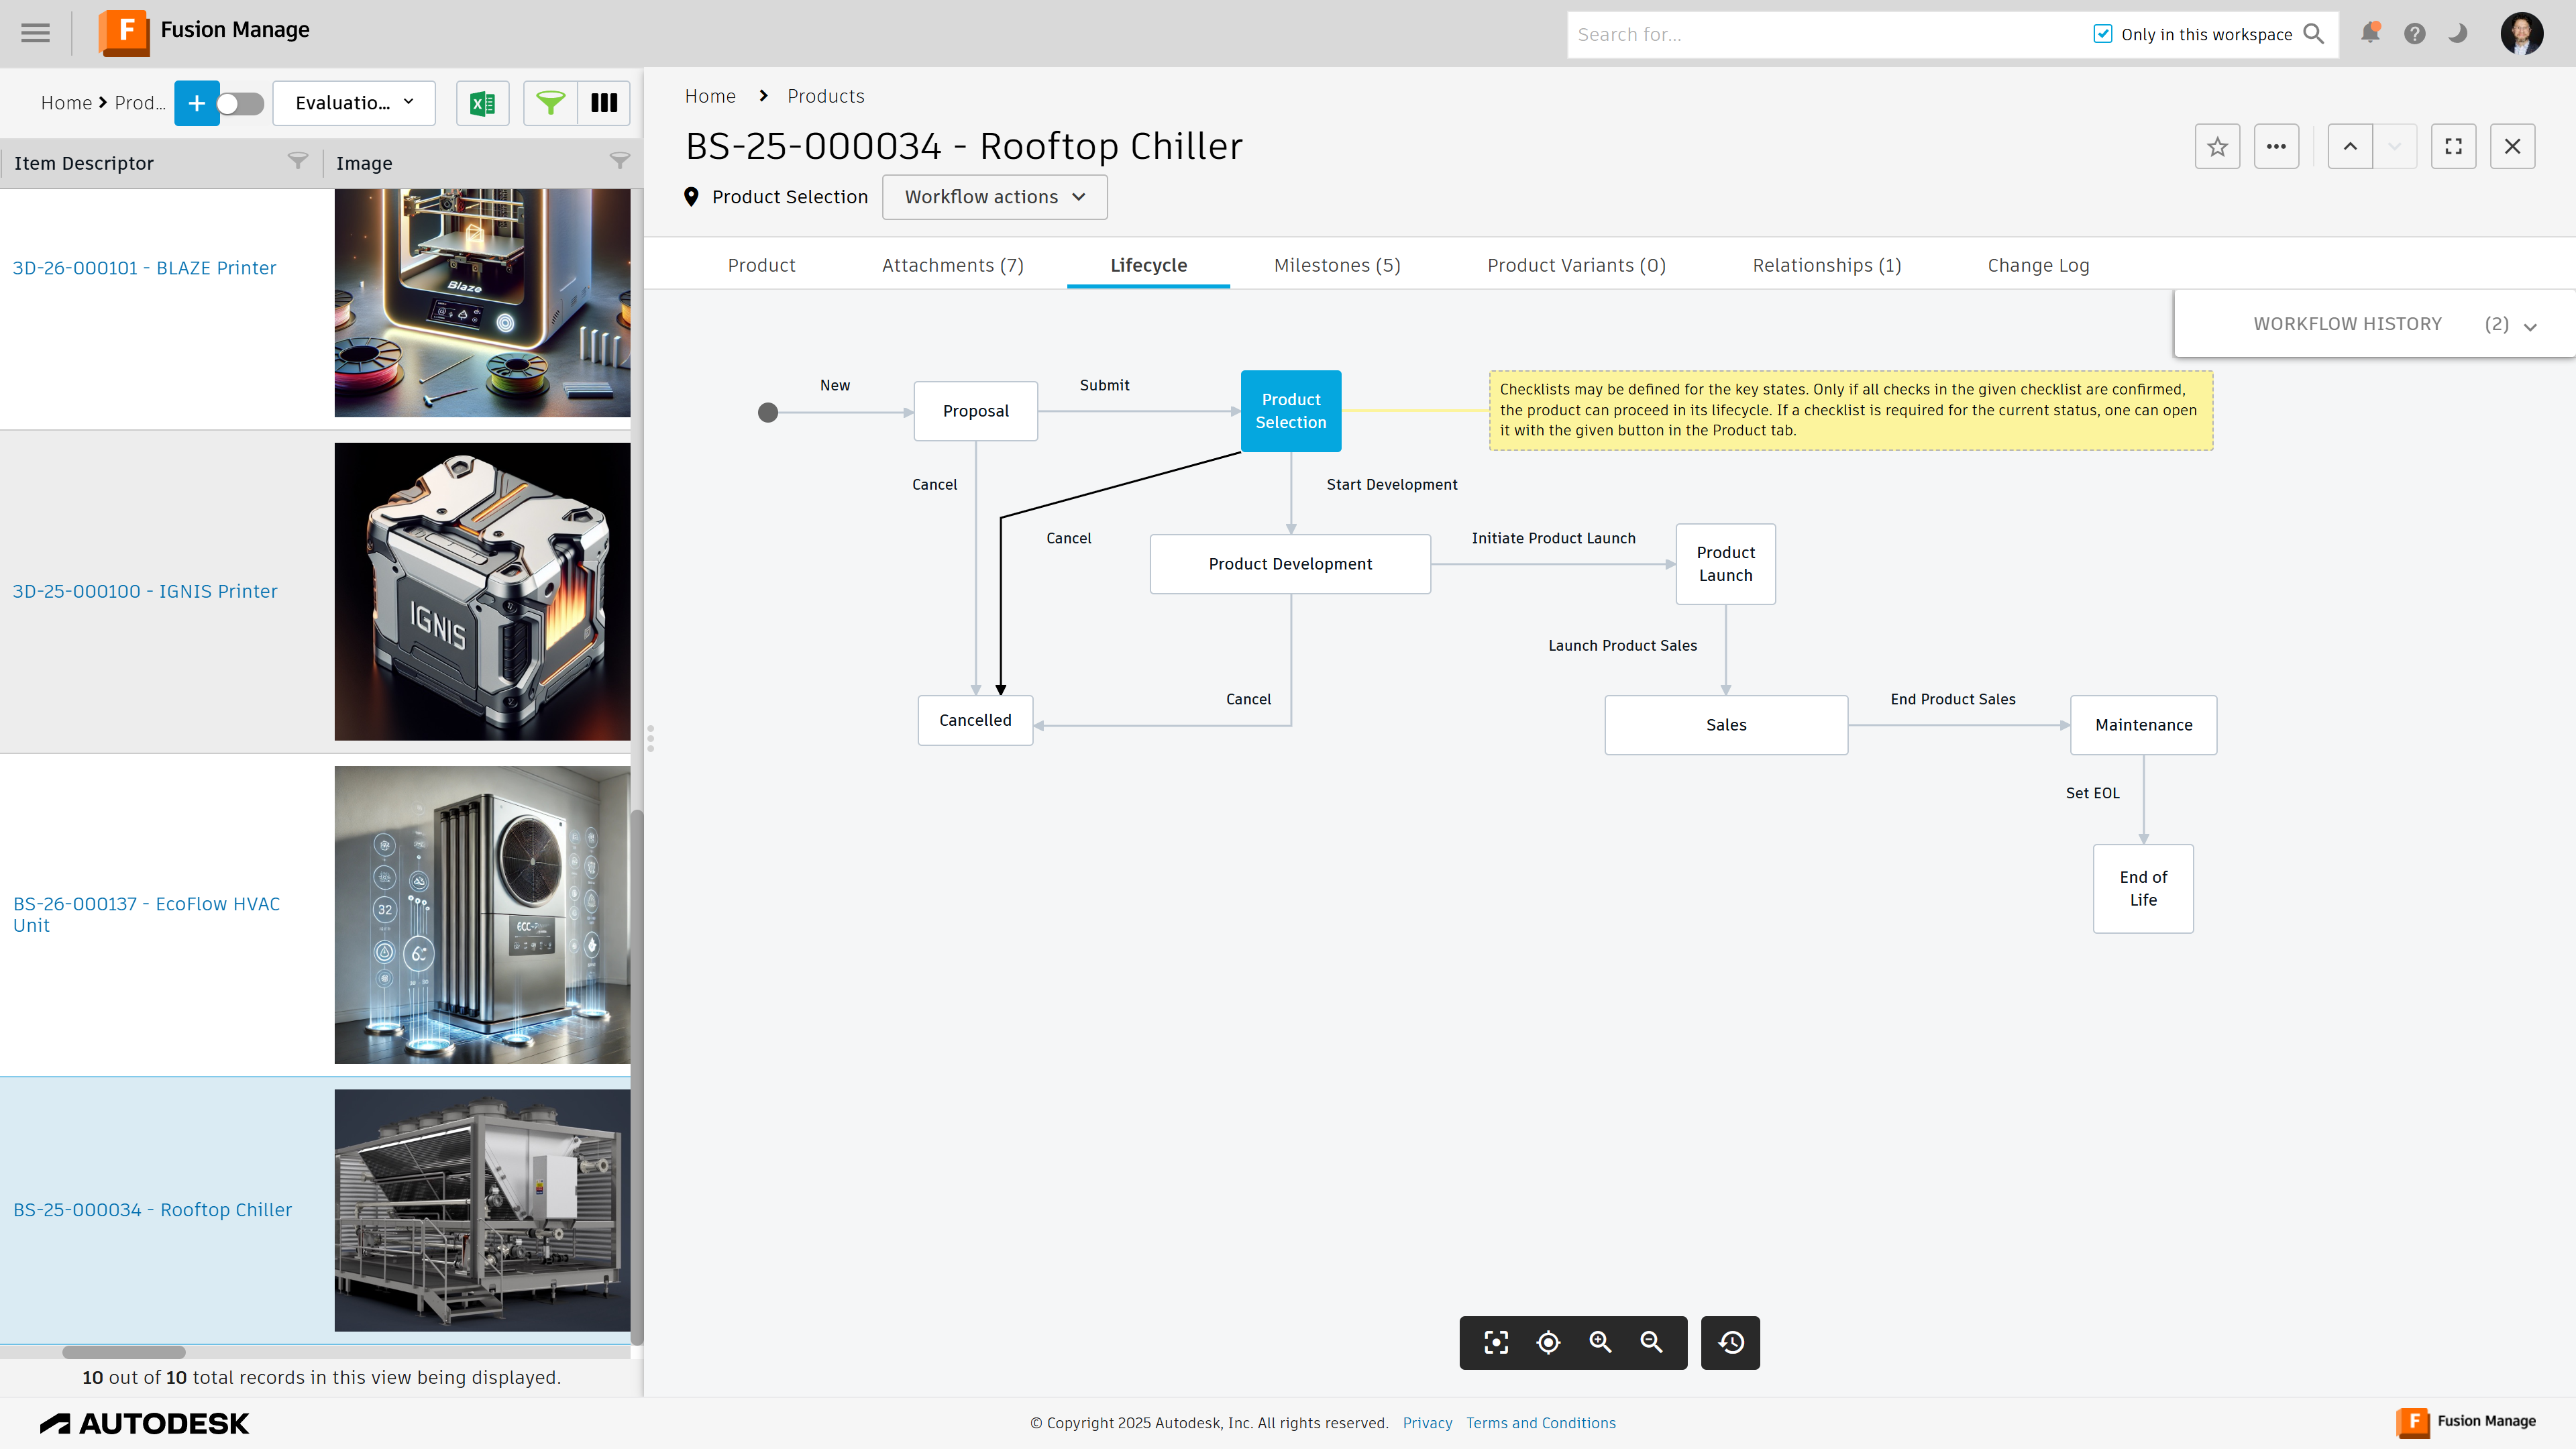Viewport: 2576px width, 1449px height.
Task: Click the Excel export icon
Action: 482,103
